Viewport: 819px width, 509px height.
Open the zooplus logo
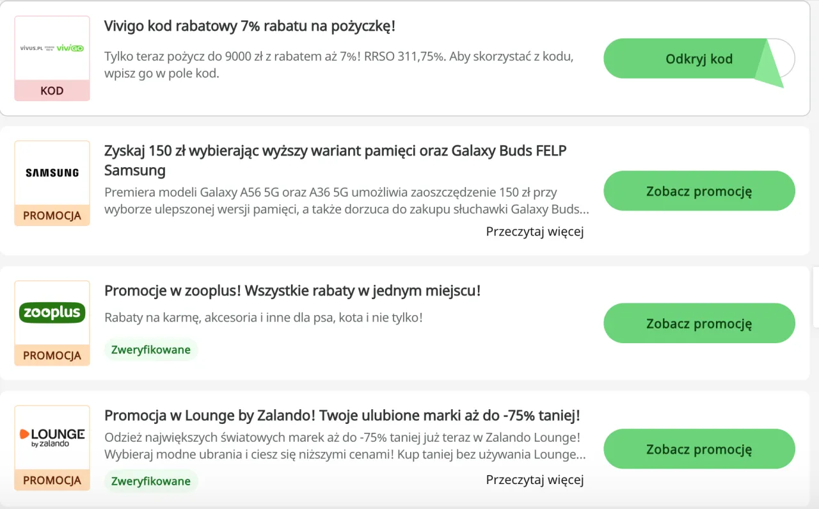[x=52, y=312]
